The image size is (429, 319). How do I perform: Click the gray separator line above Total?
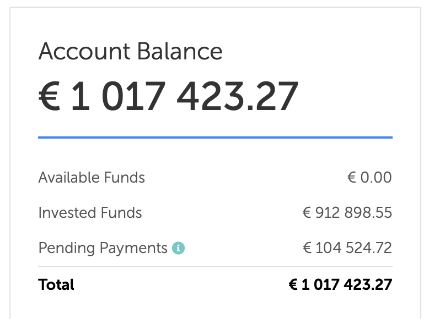pos(215,267)
